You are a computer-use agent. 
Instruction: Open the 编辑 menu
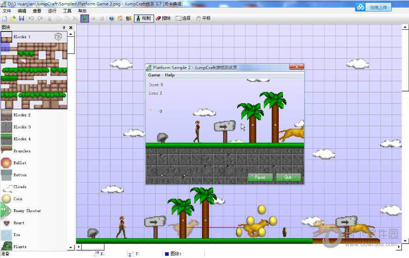pyautogui.click(x=22, y=11)
